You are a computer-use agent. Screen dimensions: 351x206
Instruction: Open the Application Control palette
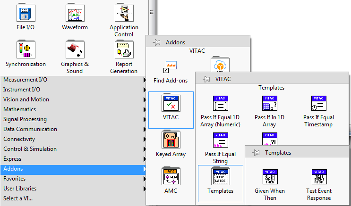click(124, 13)
